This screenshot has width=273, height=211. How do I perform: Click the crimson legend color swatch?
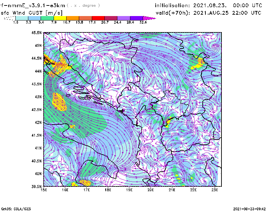(111, 18)
